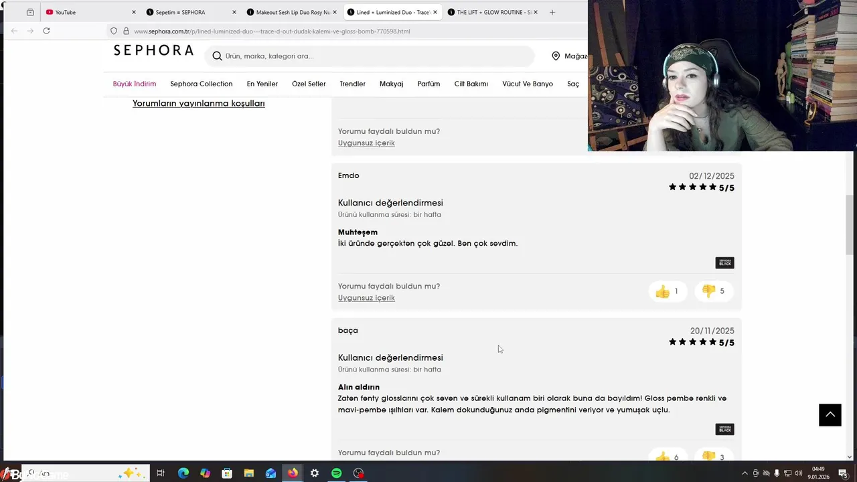The width and height of the screenshot is (857, 482).
Task: Close the Sepetim = SEPHORA tab
Action: point(234,12)
